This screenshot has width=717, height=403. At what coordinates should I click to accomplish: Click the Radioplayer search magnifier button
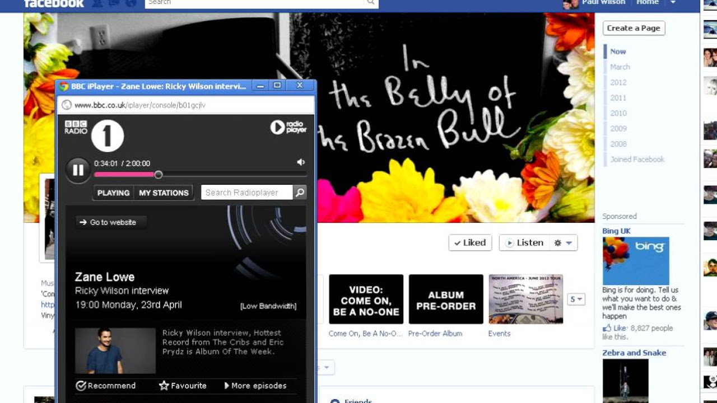[x=300, y=193]
